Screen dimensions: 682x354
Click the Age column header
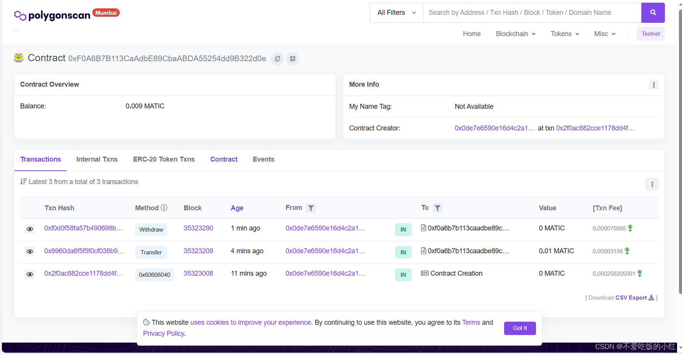[237, 208]
